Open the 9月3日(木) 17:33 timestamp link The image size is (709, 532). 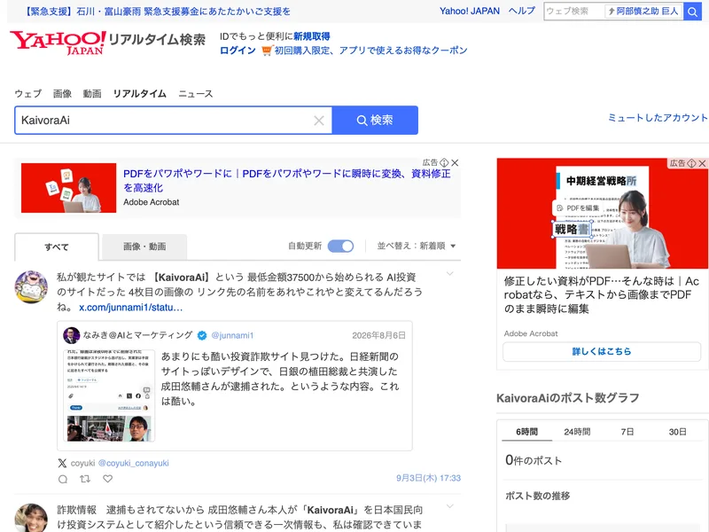[x=428, y=478]
